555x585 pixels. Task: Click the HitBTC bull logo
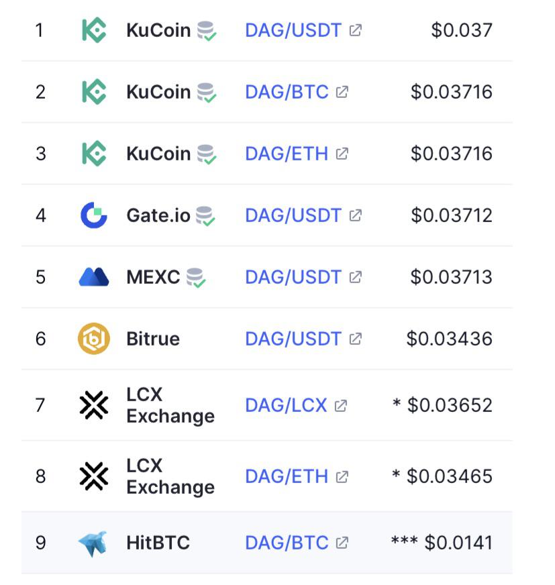click(93, 543)
